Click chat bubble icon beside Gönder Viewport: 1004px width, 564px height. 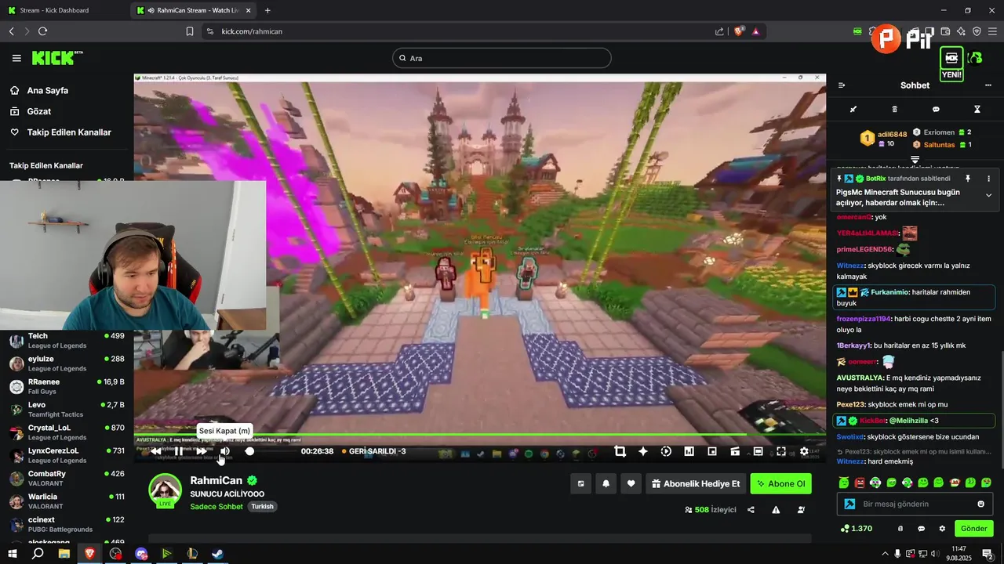coord(921,529)
